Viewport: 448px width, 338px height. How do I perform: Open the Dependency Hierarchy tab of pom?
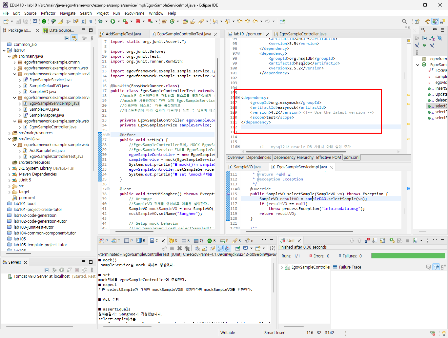[293, 158]
